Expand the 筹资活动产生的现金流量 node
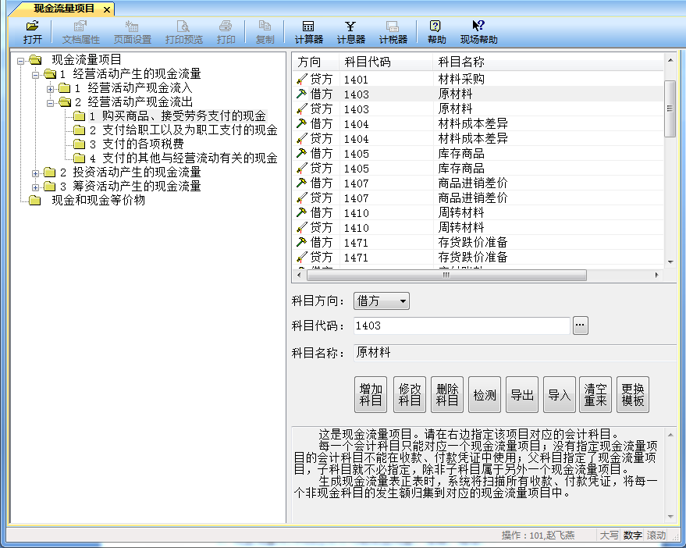Image resolution: width=686 pixels, height=548 pixels. click(36, 187)
